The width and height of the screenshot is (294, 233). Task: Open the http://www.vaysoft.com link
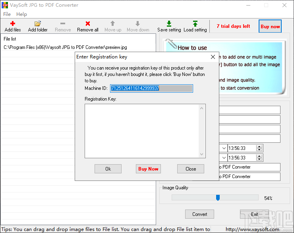pyautogui.click(x=252, y=229)
